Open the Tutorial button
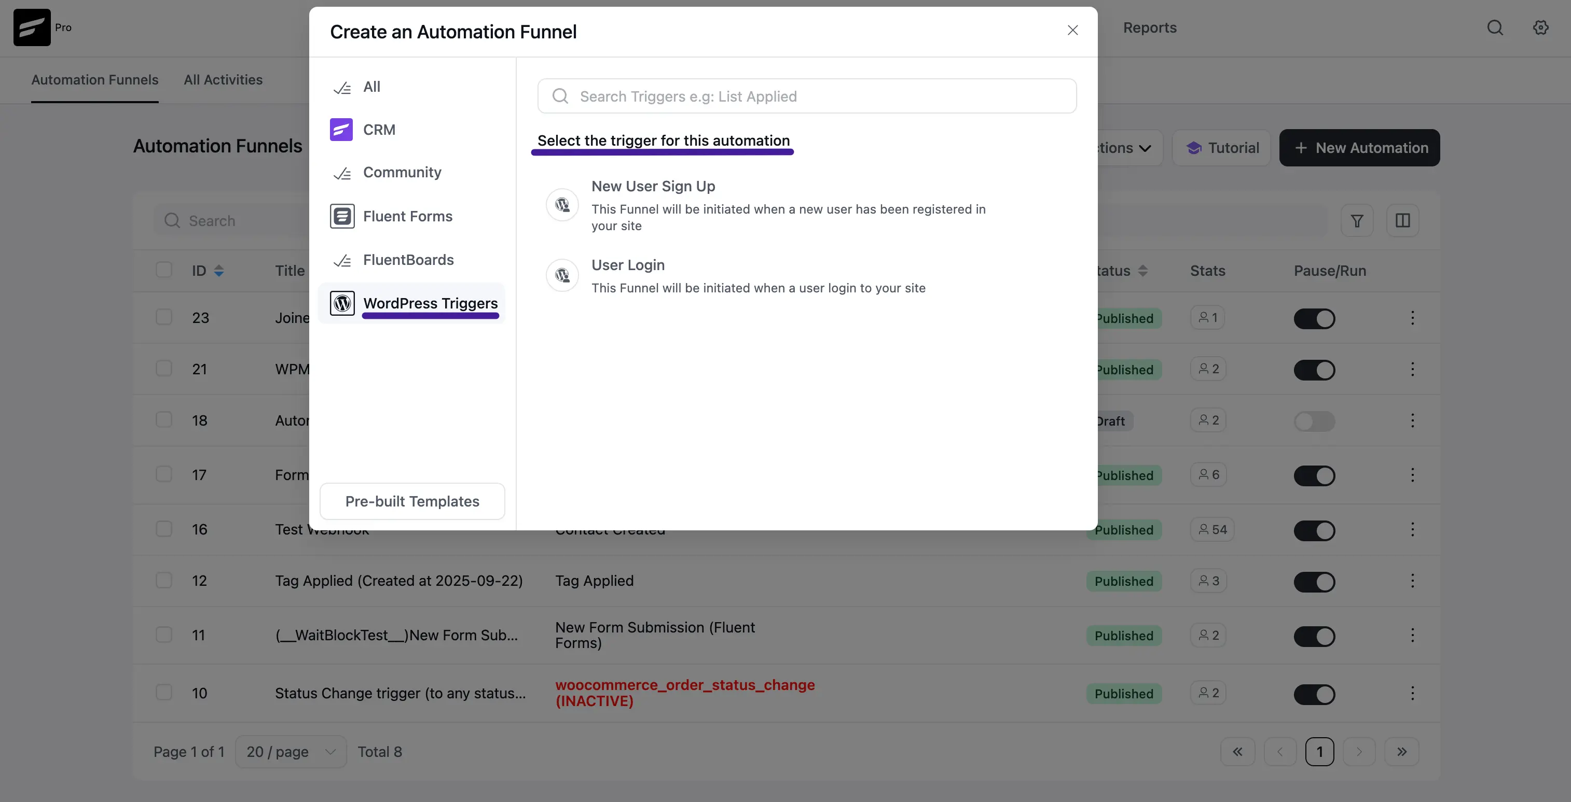The height and width of the screenshot is (802, 1571). 1221,147
